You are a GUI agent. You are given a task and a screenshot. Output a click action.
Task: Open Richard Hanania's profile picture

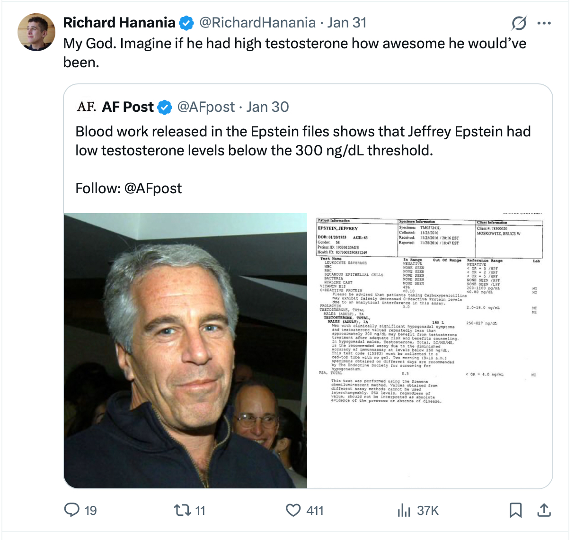coord(36,32)
